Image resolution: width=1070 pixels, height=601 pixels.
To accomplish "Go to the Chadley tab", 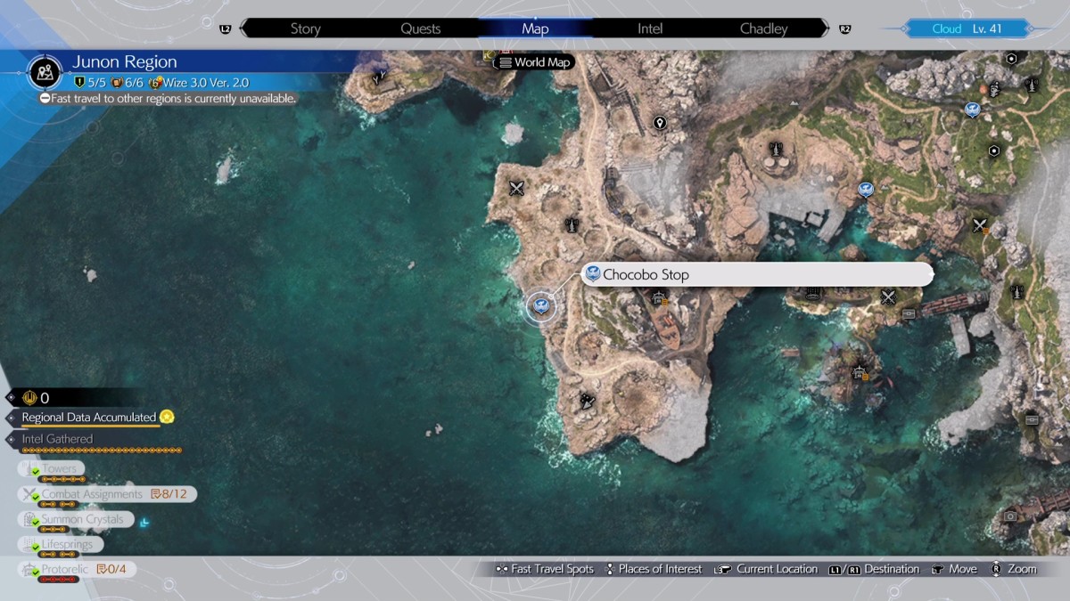I will (764, 28).
